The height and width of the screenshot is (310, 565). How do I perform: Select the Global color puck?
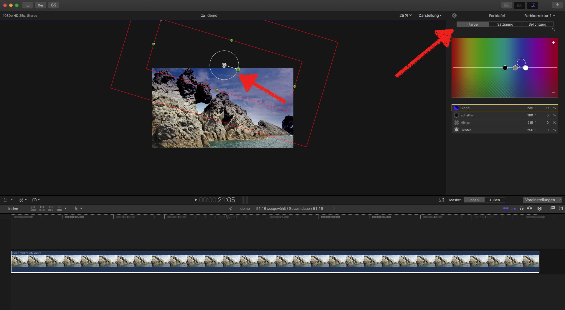(x=521, y=63)
